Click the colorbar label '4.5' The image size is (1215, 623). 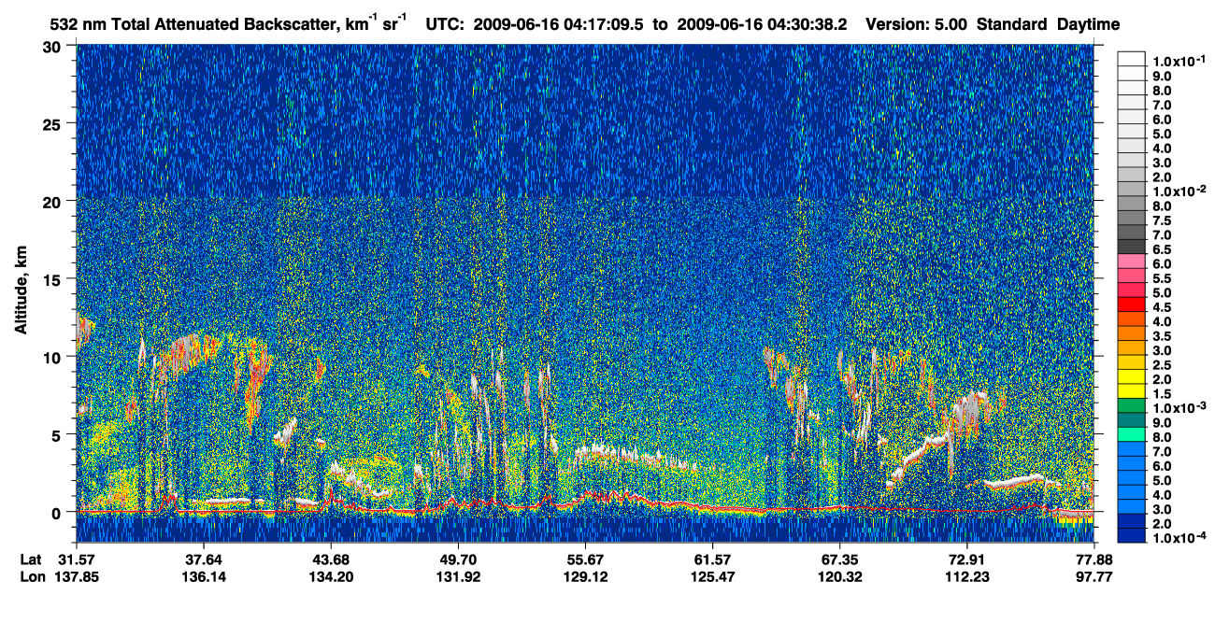(x=1164, y=307)
